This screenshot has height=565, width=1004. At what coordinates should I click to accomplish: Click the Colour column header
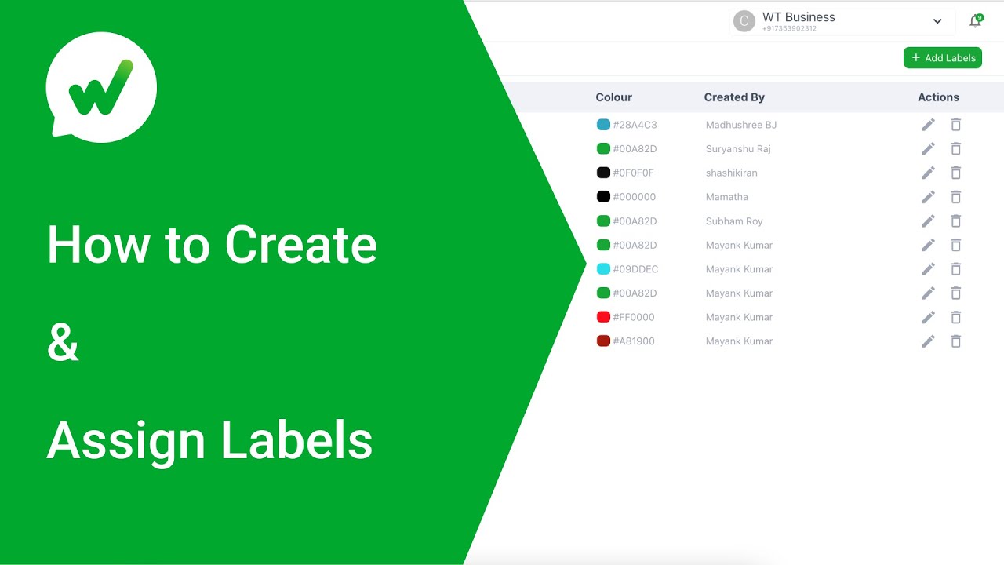pos(613,97)
